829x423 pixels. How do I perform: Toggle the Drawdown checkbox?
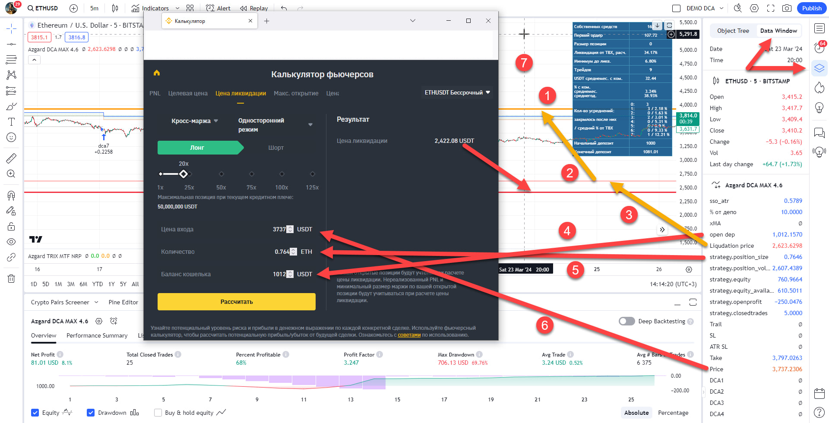pos(91,413)
